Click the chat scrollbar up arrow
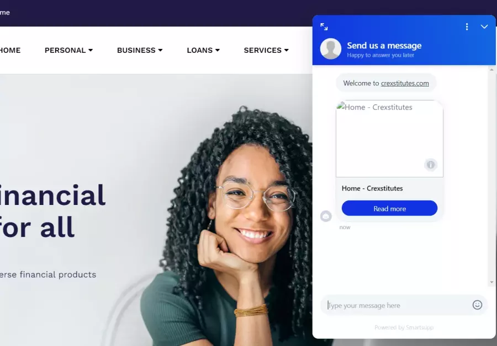The width and height of the screenshot is (497, 346). (491, 69)
